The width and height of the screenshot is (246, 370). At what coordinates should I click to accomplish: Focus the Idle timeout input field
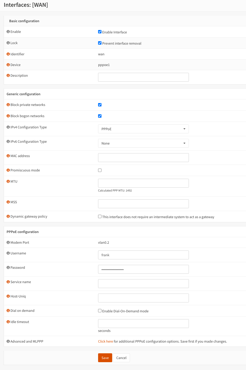(x=143, y=324)
